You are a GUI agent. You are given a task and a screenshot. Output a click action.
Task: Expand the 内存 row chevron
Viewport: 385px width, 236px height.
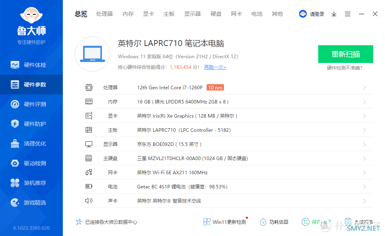[x=365, y=102]
